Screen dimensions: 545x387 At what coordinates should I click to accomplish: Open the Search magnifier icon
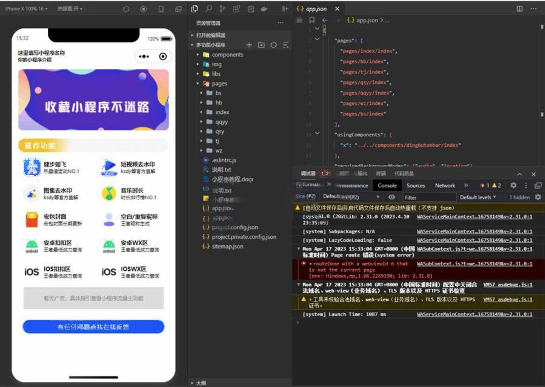tap(208, 8)
